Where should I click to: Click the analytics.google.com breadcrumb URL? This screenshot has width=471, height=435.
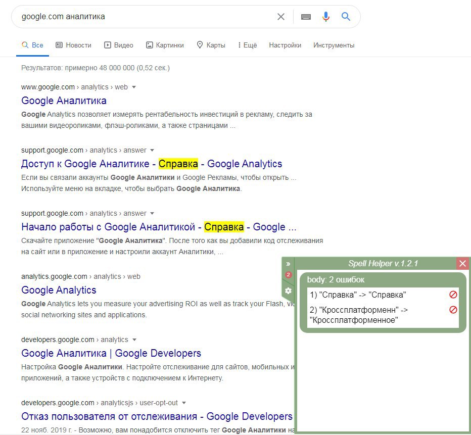(80, 276)
